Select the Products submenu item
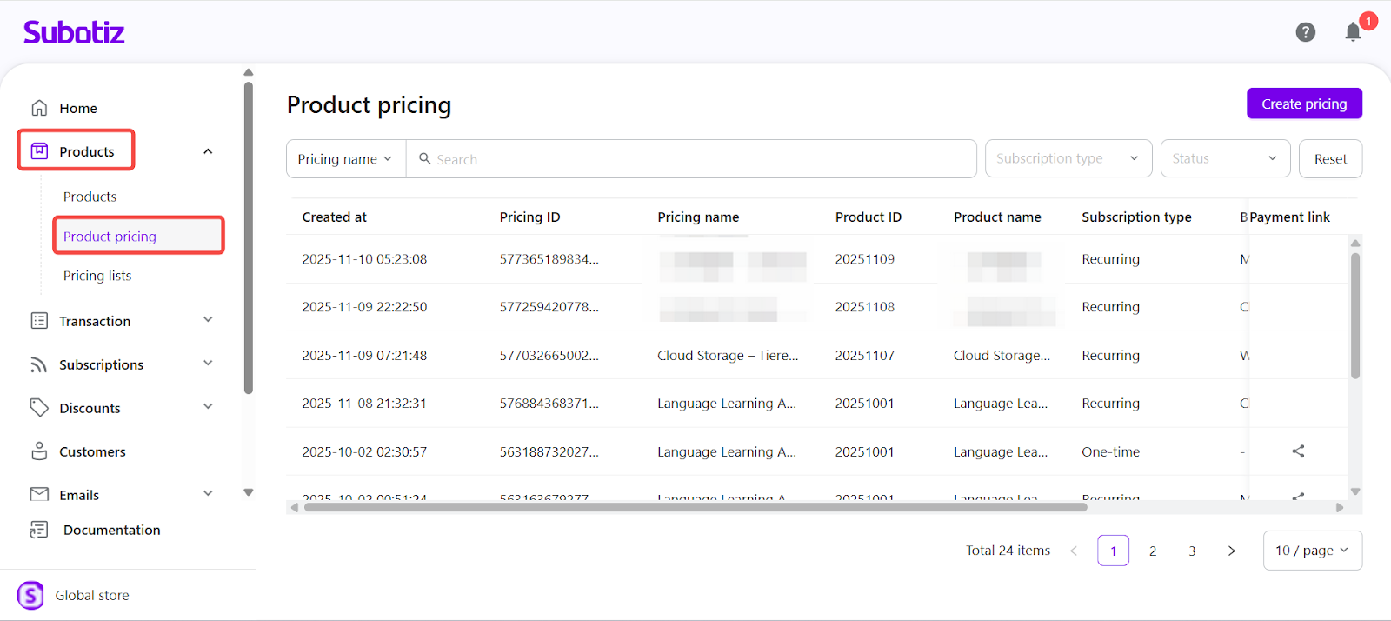This screenshot has height=621, width=1391. tap(90, 197)
